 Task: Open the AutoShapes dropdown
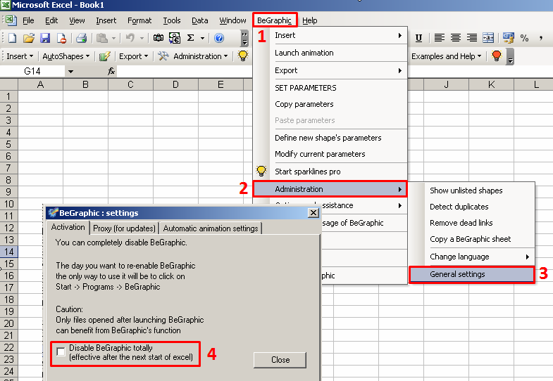click(x=66, y=56)
